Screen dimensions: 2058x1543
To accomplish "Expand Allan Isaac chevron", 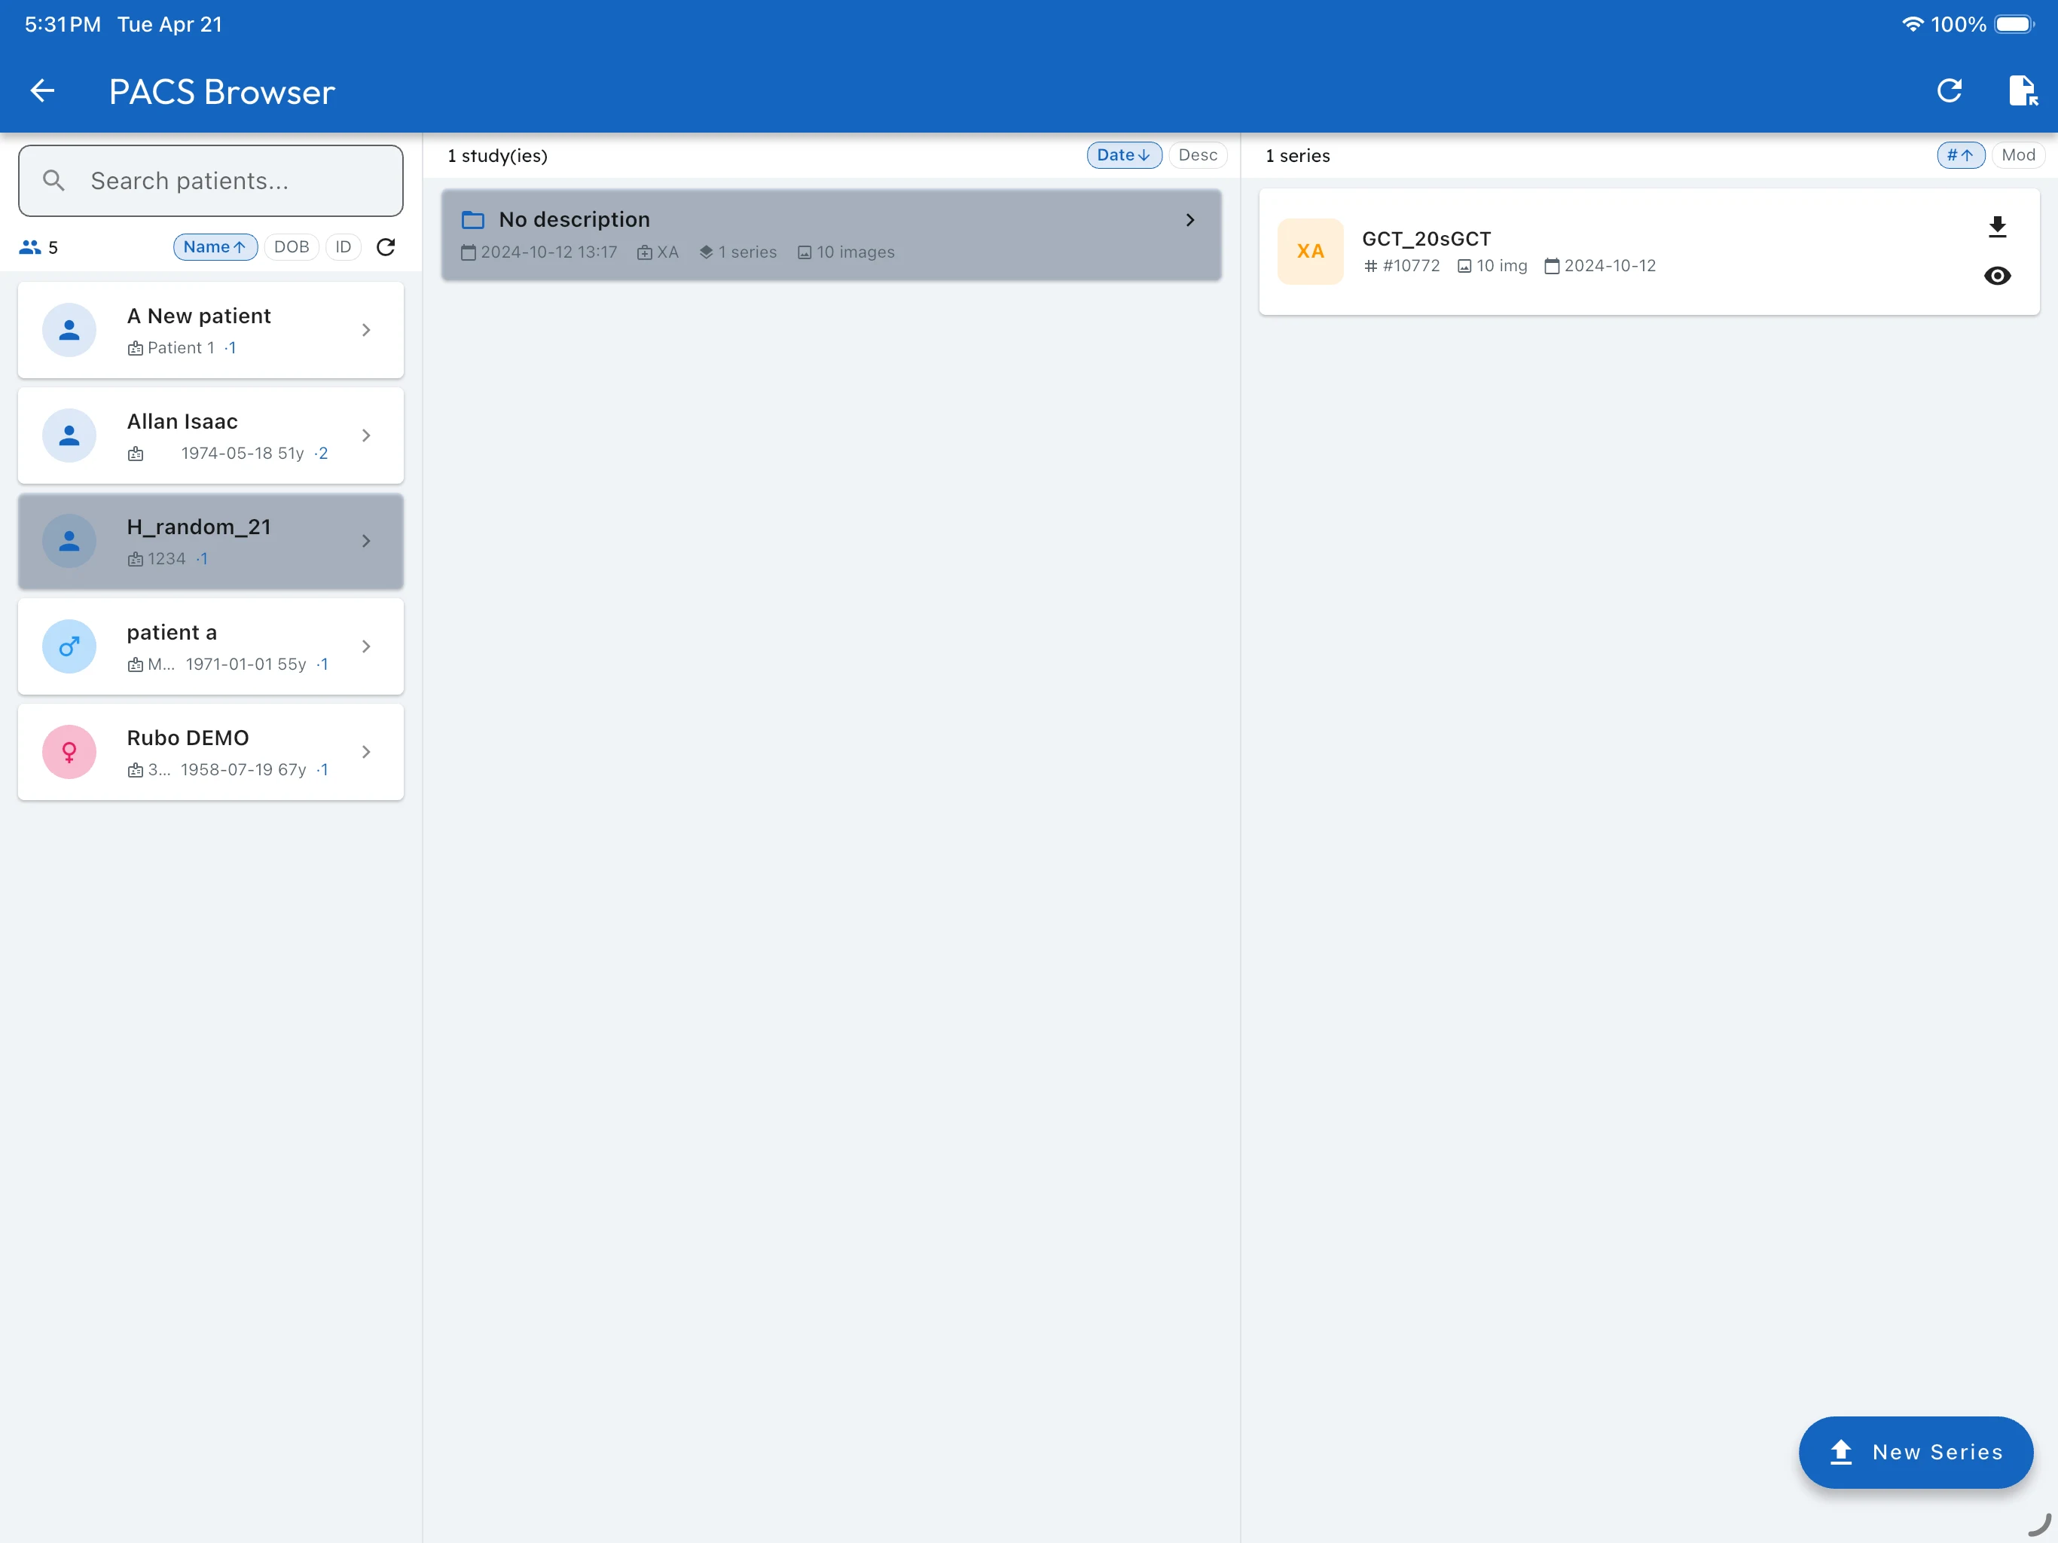I will click(367, 435).
